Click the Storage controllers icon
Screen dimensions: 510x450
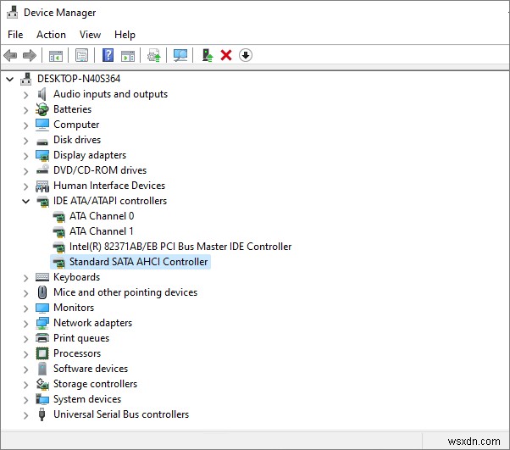[x=42, y=384]
